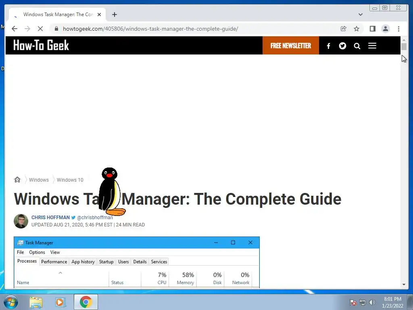Click the taskbar clock and date
Image resolution: width=413 pixels, height=310 pixels.
[392, 302]
